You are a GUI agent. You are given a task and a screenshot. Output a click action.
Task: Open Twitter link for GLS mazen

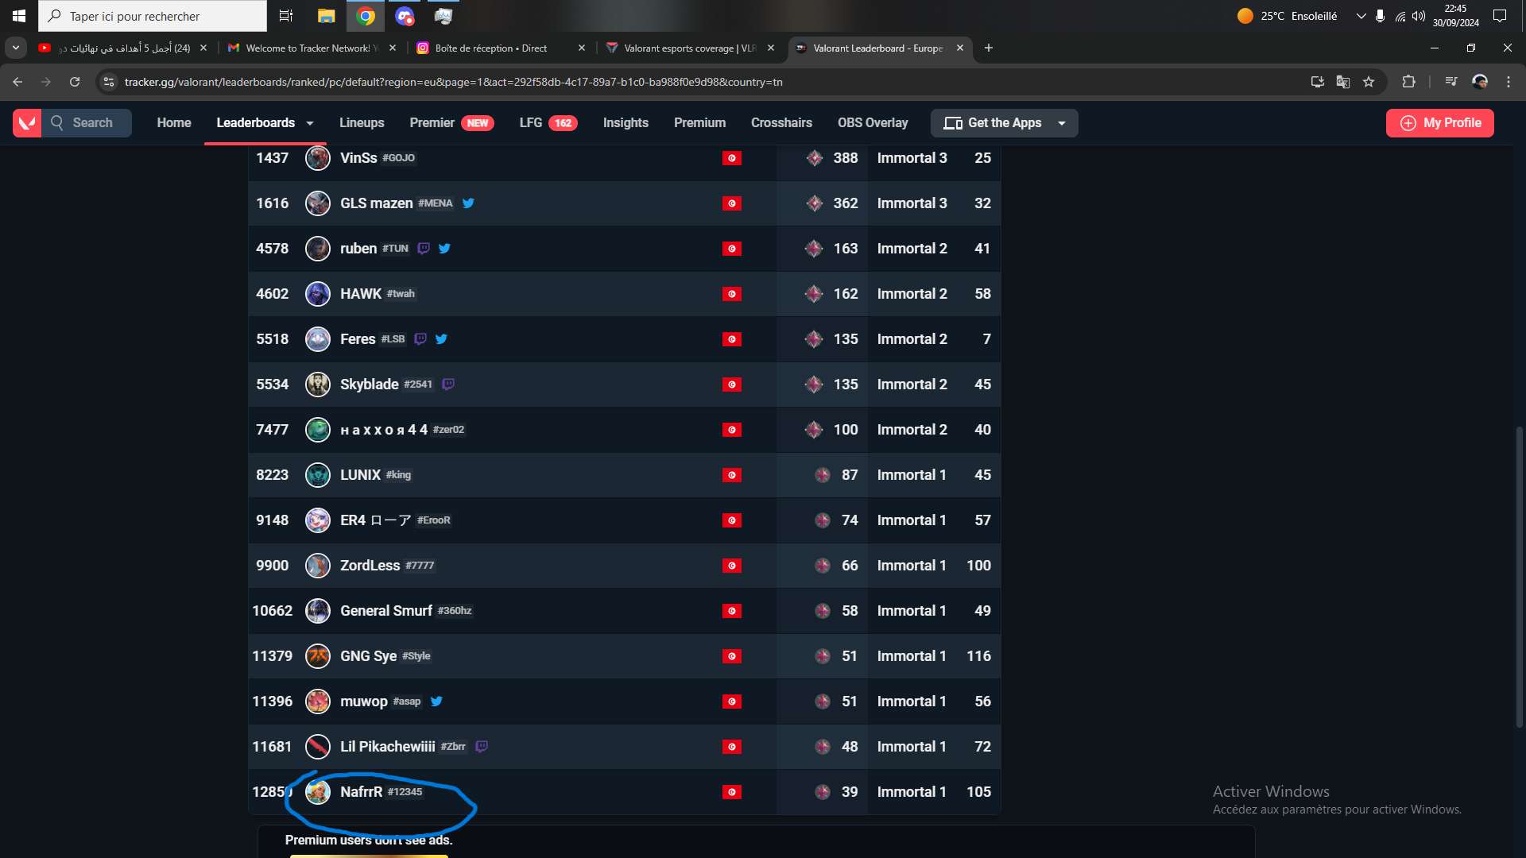468,203
